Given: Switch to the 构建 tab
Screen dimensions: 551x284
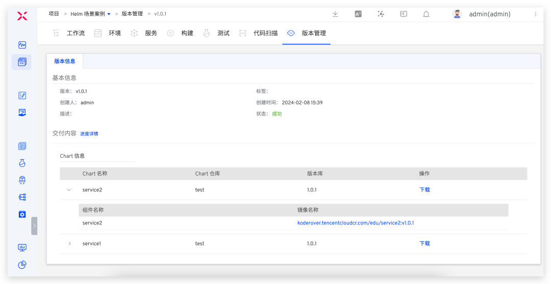Looking at the screenshot, I should (187, 33).
